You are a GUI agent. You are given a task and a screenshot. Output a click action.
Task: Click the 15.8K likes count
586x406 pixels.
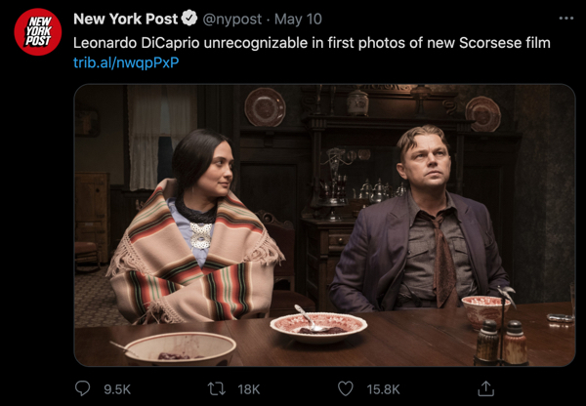382,388
